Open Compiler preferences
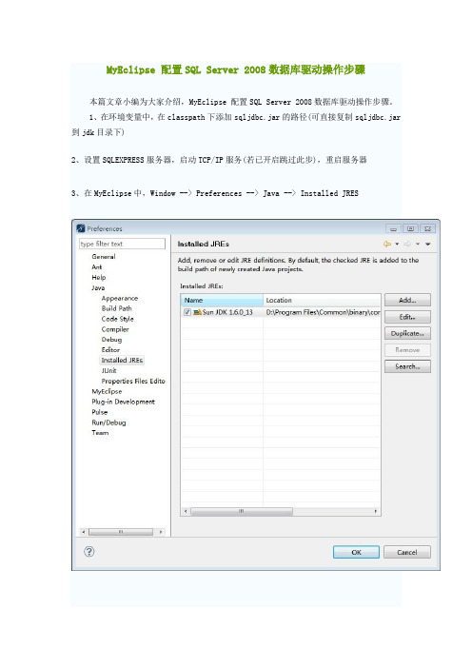This screenshot has width=472, height=668. 115,329
